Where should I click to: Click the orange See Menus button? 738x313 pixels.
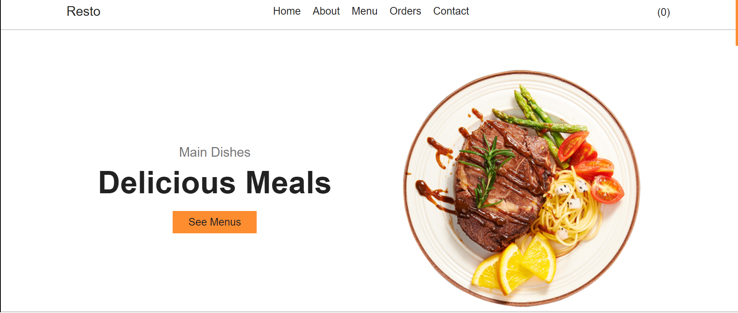coord(215,222)
